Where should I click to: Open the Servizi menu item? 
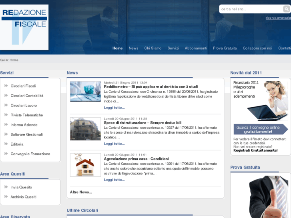173,48
